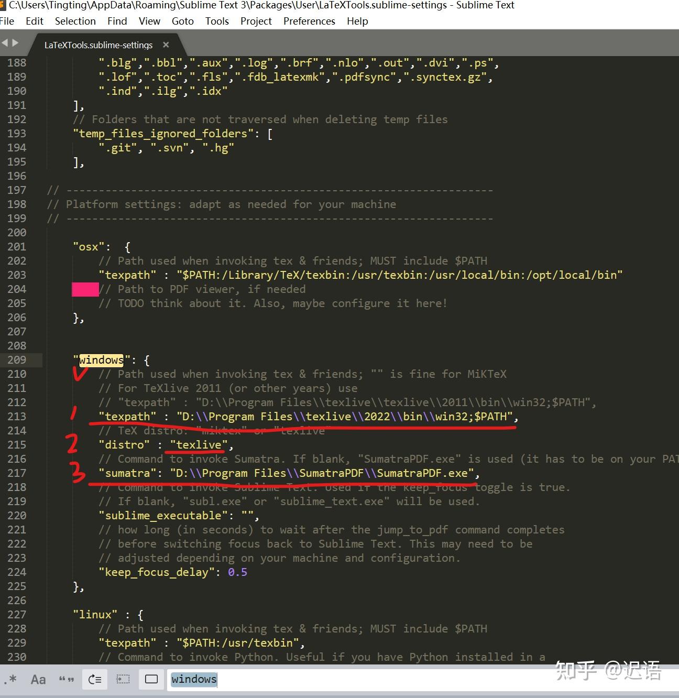Toggle regular expression mode in the find bar
This screenshot has width=679, height=698.
tap(12, 679)
